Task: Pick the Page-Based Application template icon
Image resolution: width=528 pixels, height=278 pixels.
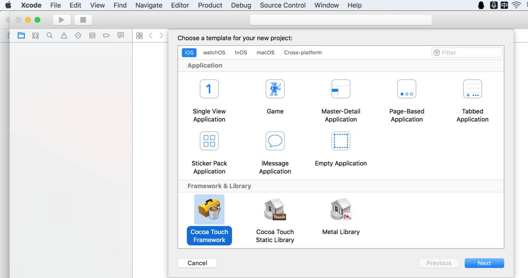Action: click(407, 89)
